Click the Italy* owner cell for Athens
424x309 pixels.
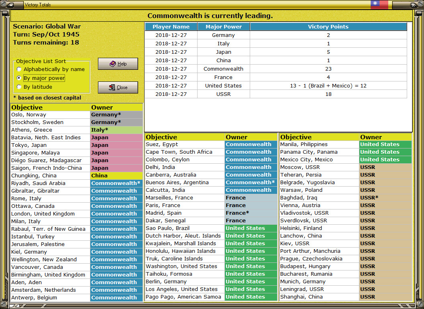[x=116, y=130]
